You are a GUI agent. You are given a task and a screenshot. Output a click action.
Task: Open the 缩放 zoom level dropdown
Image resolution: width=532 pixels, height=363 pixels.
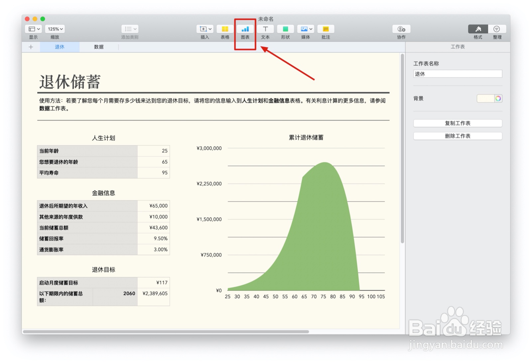pos(55,29)
